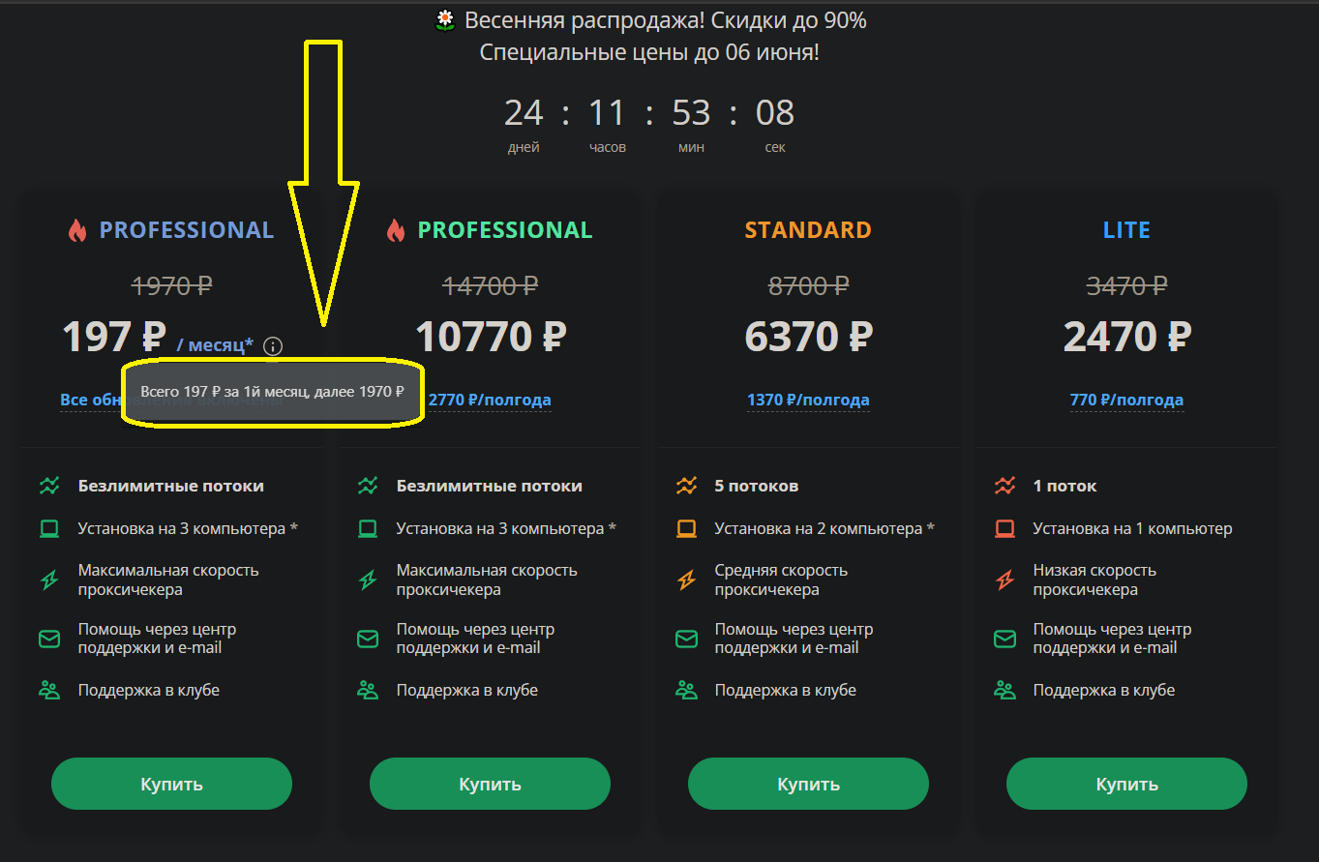Click the tooltip about 197 ₽ first month
The height and width of the screenshot is (862, 1319).
(272, 392)
